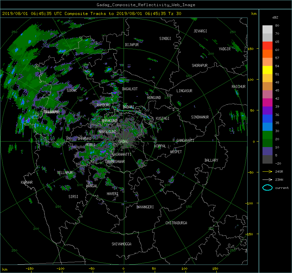The height and width of the screenshot is (273, 292).
Task: Click the BAGALKOT city label
Action: 130,89
